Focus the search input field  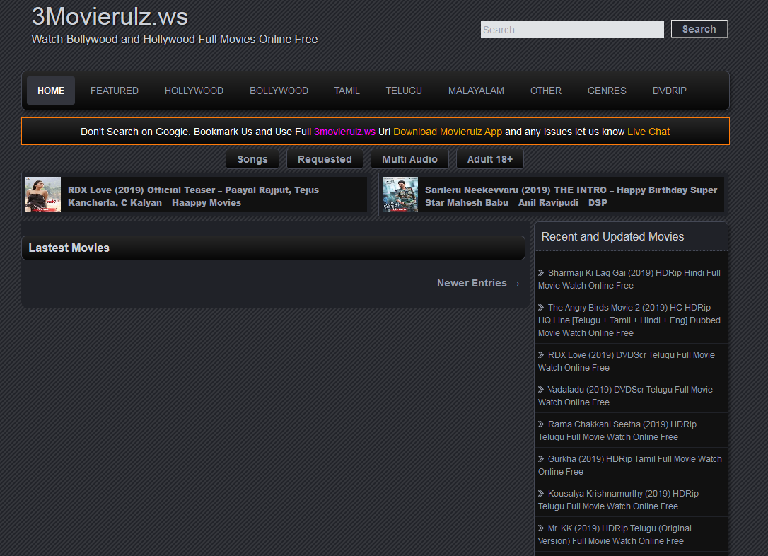[571, 30]
